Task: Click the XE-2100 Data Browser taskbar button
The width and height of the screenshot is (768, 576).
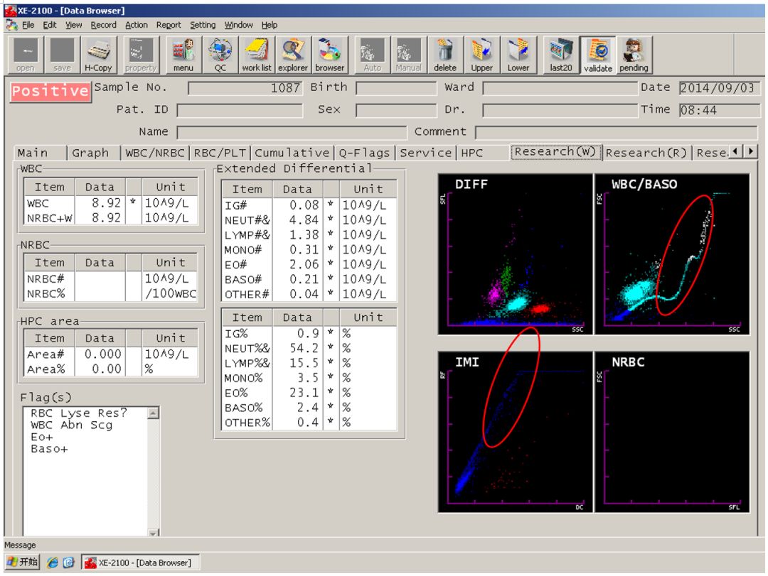Action: [140, 563]
